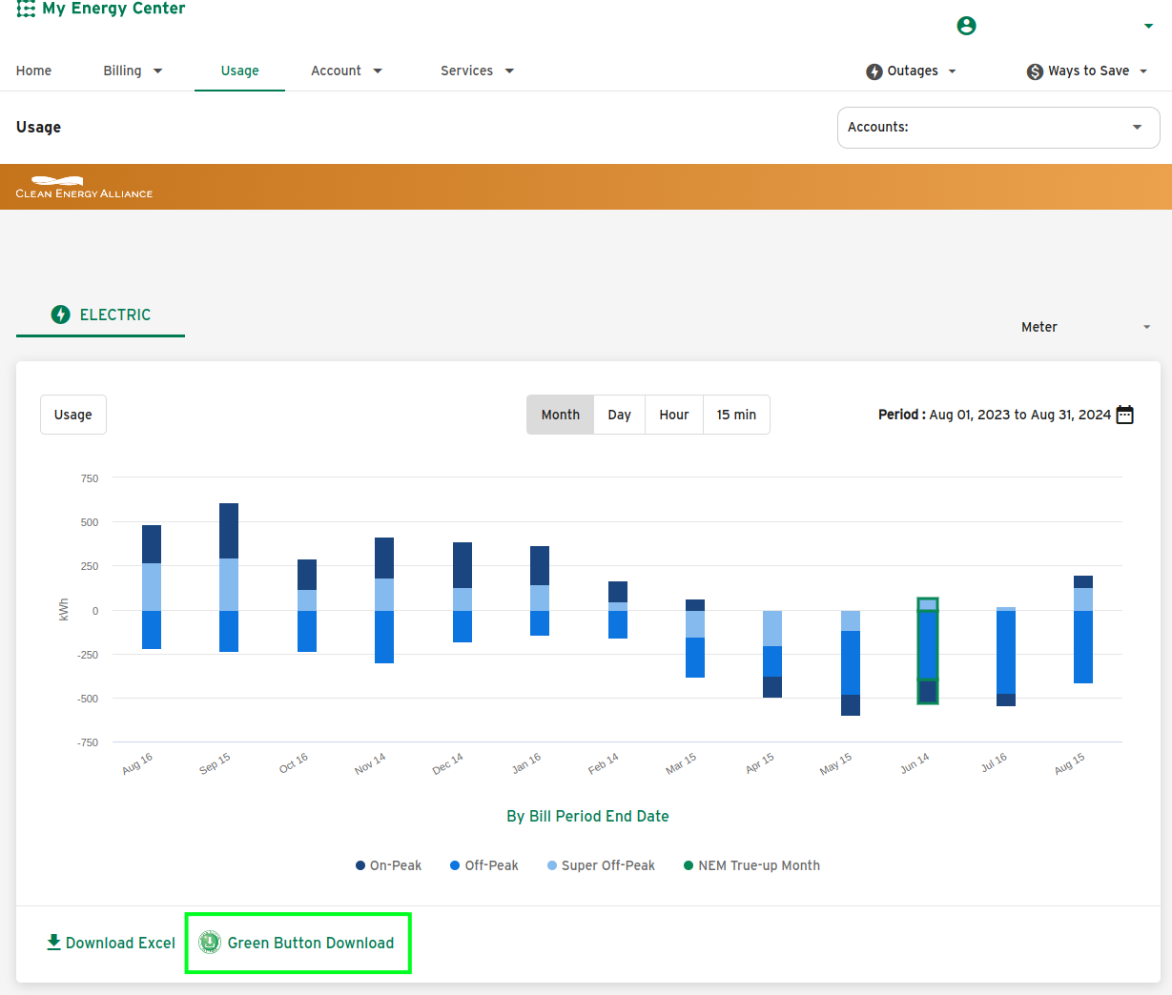Viewport: 1172px width, 995px height.
Task: Open the Meter selector dropdown
Action: coord(1086,327)
